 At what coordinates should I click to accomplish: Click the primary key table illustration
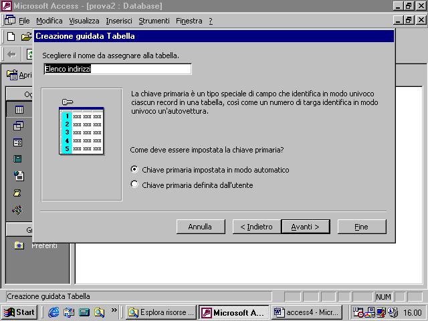(x=82, y=127)
